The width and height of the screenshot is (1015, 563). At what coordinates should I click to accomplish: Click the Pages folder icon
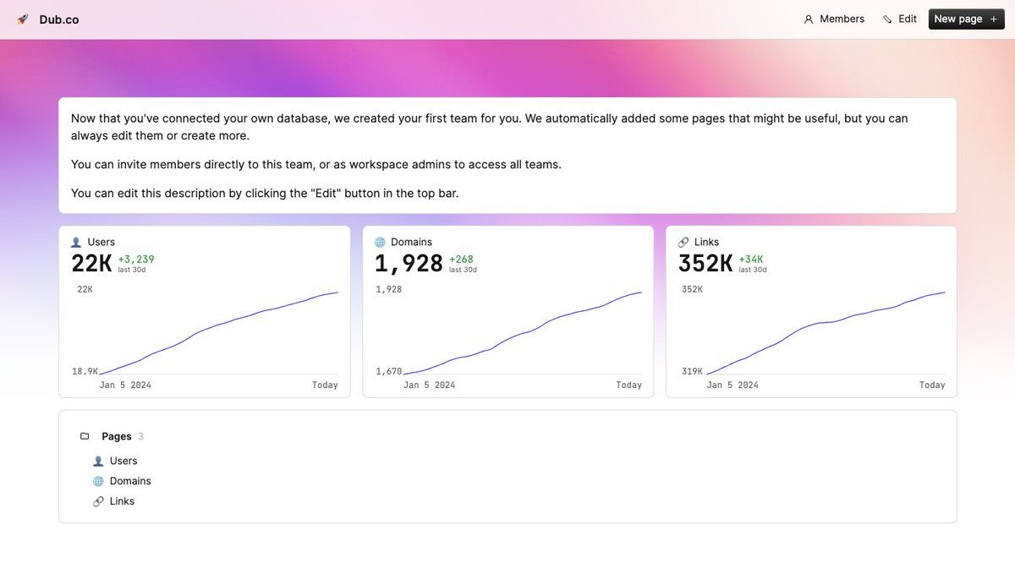85,436
